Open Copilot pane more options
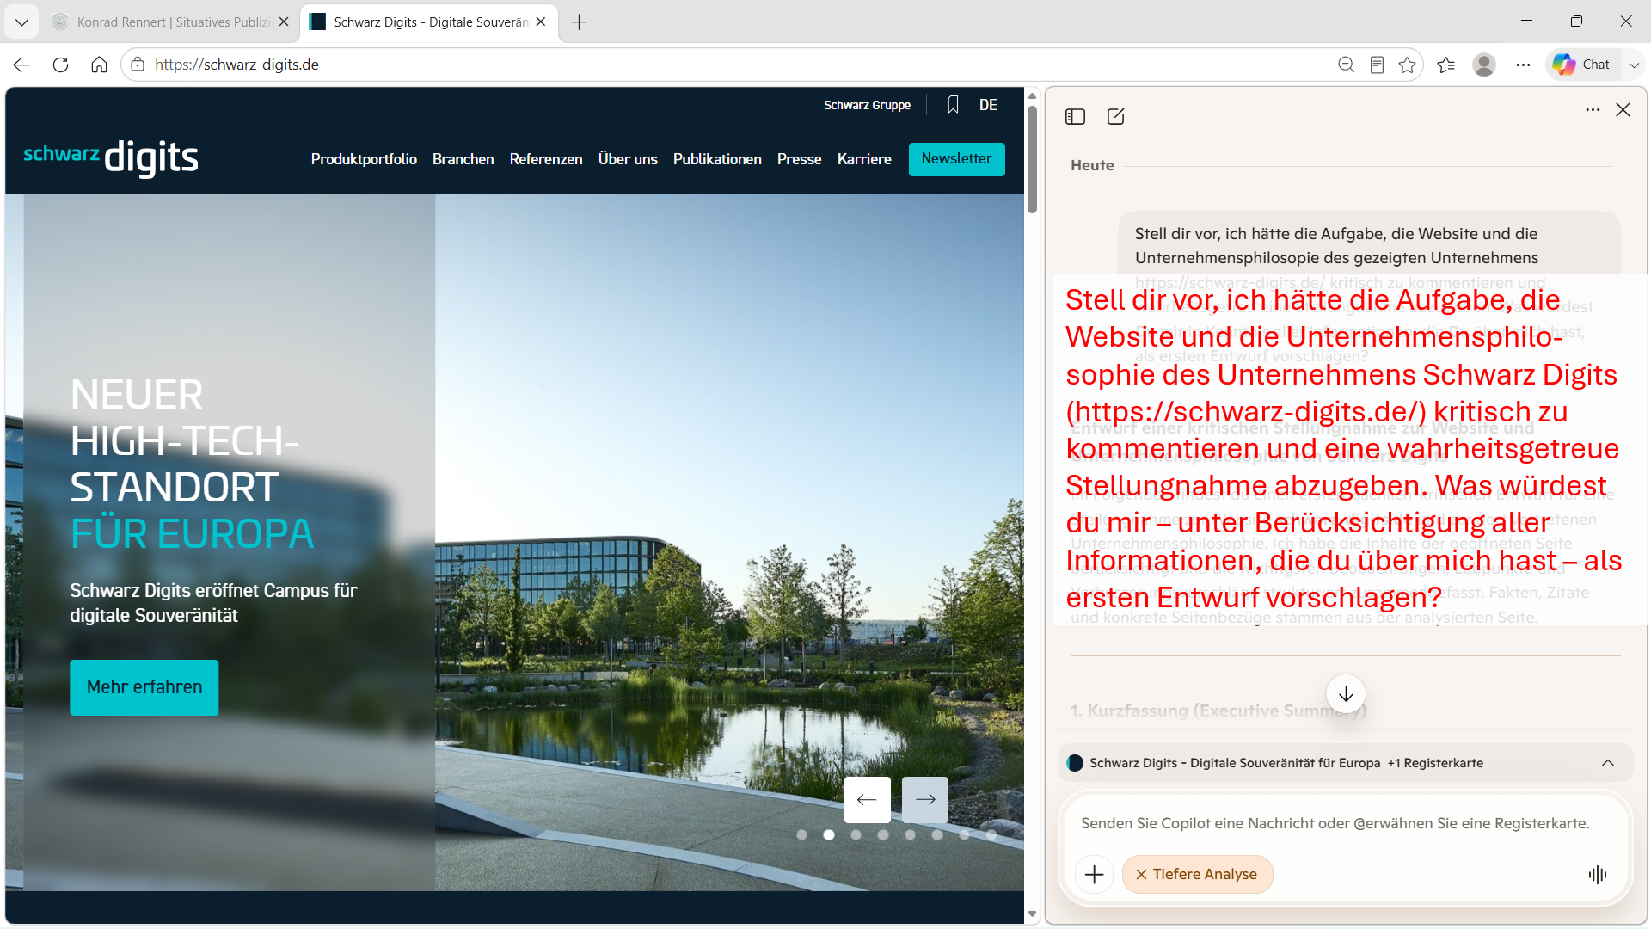This screenshot has height=929, width=1651. pyautogui.click(x=1593, y=110)
